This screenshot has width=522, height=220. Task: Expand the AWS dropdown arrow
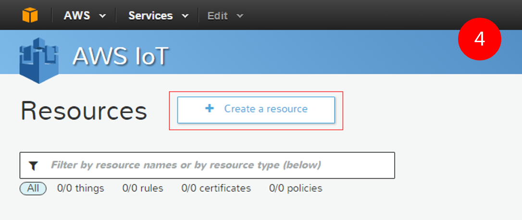(102, 16)
